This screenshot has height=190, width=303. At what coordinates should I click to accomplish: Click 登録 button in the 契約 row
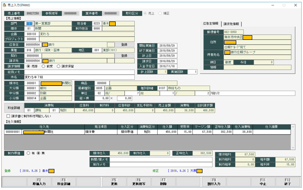124,55
